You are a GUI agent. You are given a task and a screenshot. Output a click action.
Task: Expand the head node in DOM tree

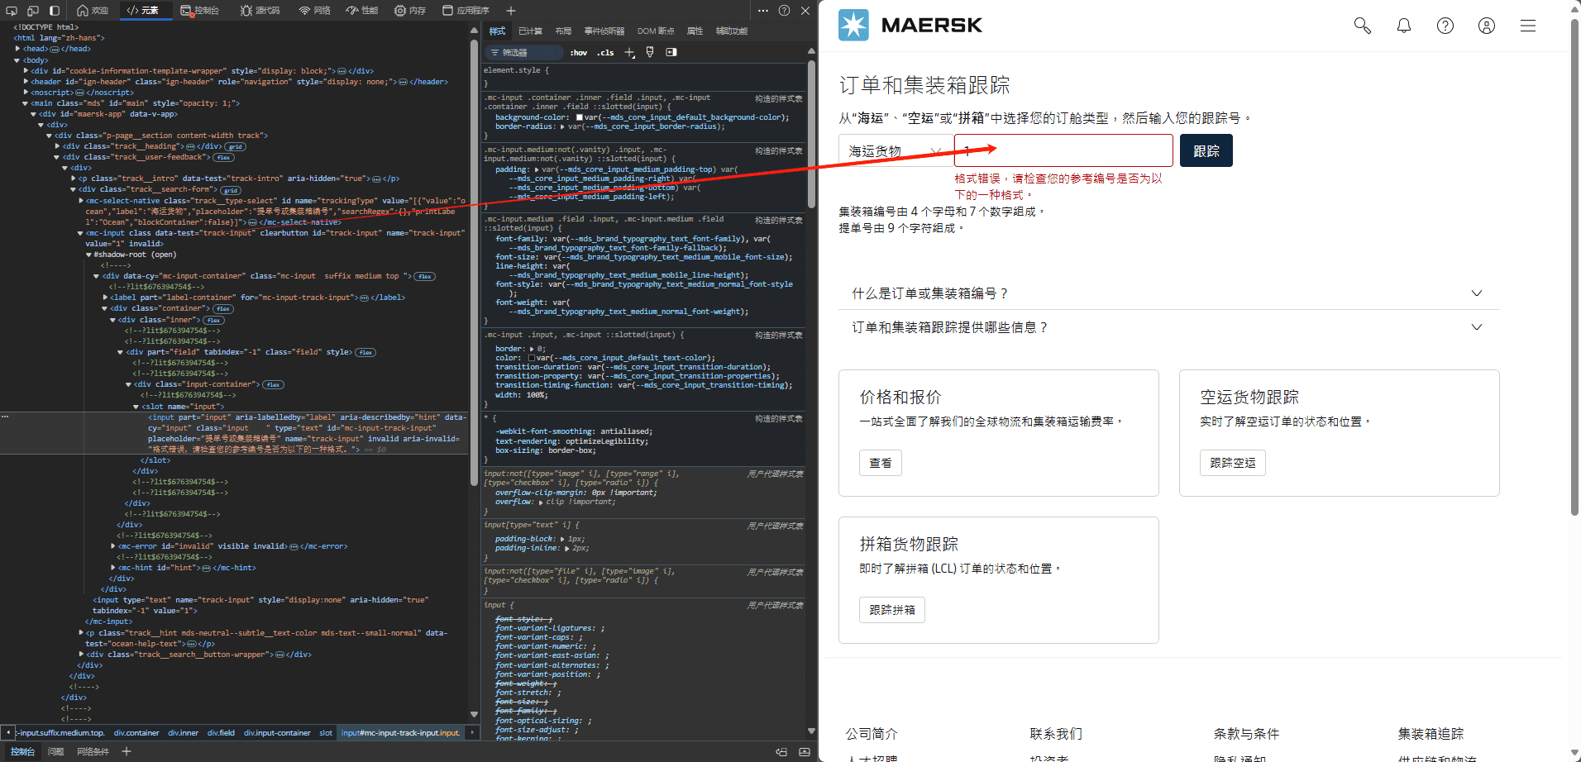tap(17, 49)
